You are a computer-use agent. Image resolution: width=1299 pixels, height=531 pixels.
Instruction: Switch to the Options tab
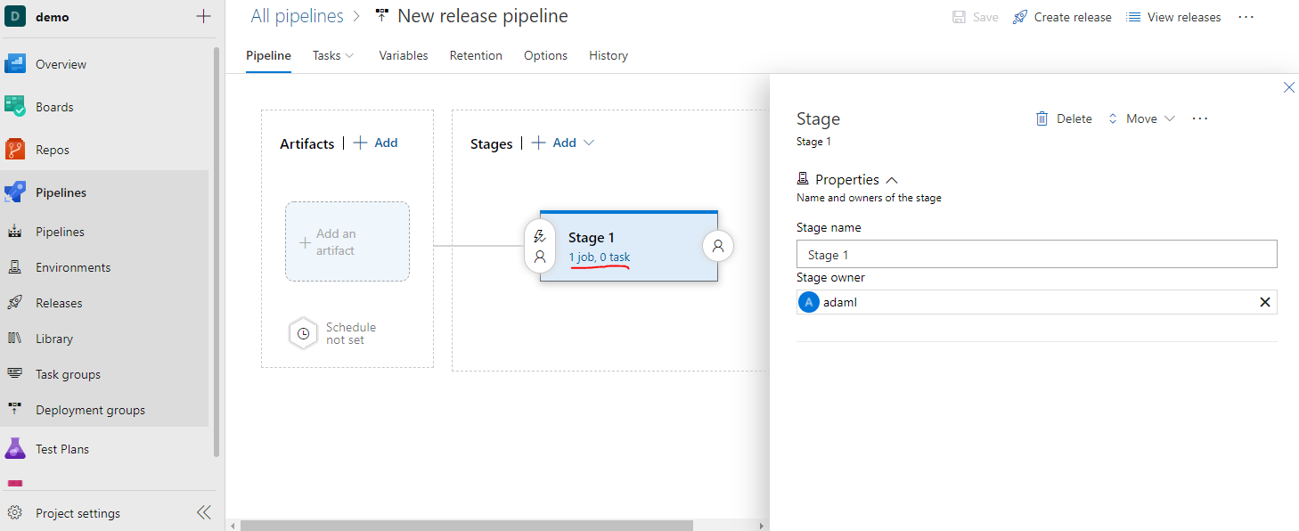tap(545, 55)
